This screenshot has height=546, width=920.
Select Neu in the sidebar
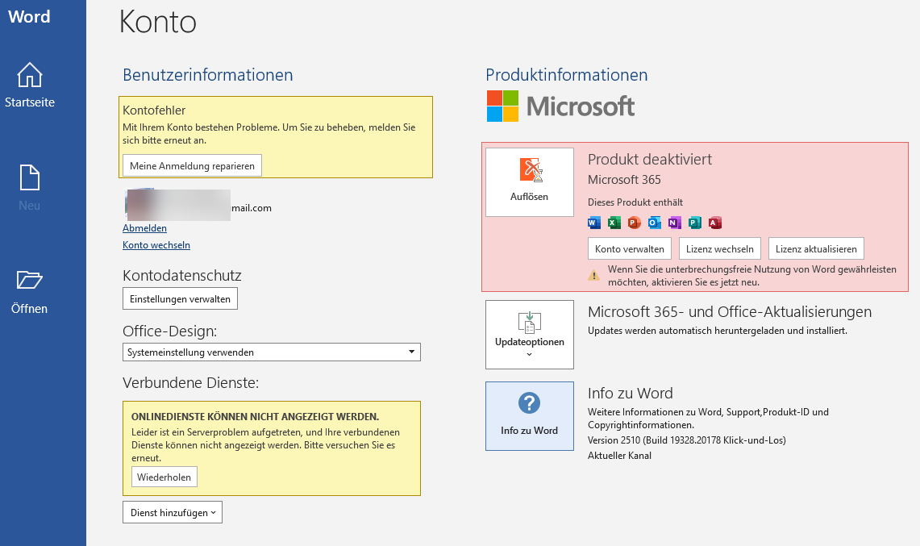point(29,189)
